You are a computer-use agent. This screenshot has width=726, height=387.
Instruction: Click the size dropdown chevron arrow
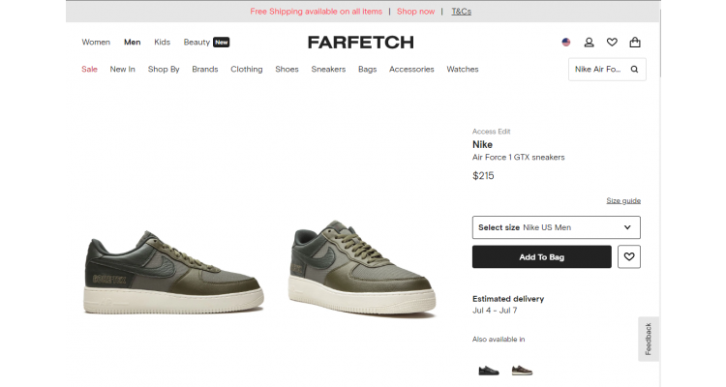pos(627,227)
